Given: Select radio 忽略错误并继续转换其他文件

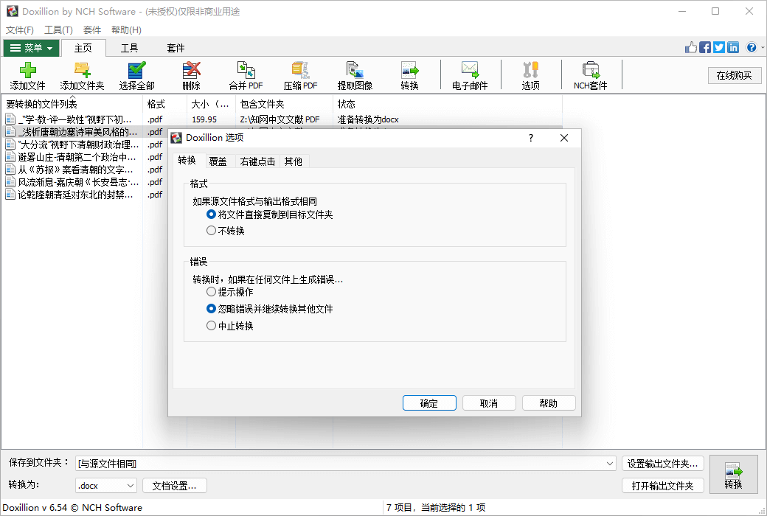Looking at the screenshot, I should coord(269,309).
